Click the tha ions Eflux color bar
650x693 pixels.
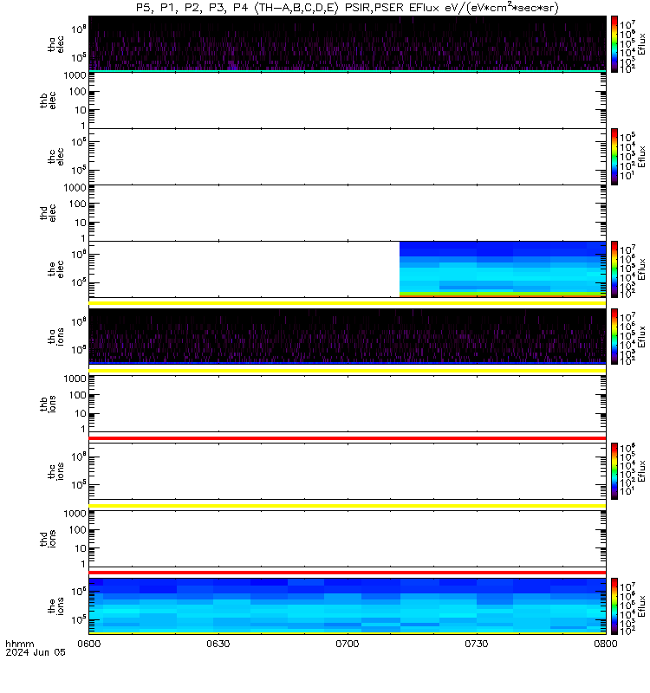click(x=614, y=336)
